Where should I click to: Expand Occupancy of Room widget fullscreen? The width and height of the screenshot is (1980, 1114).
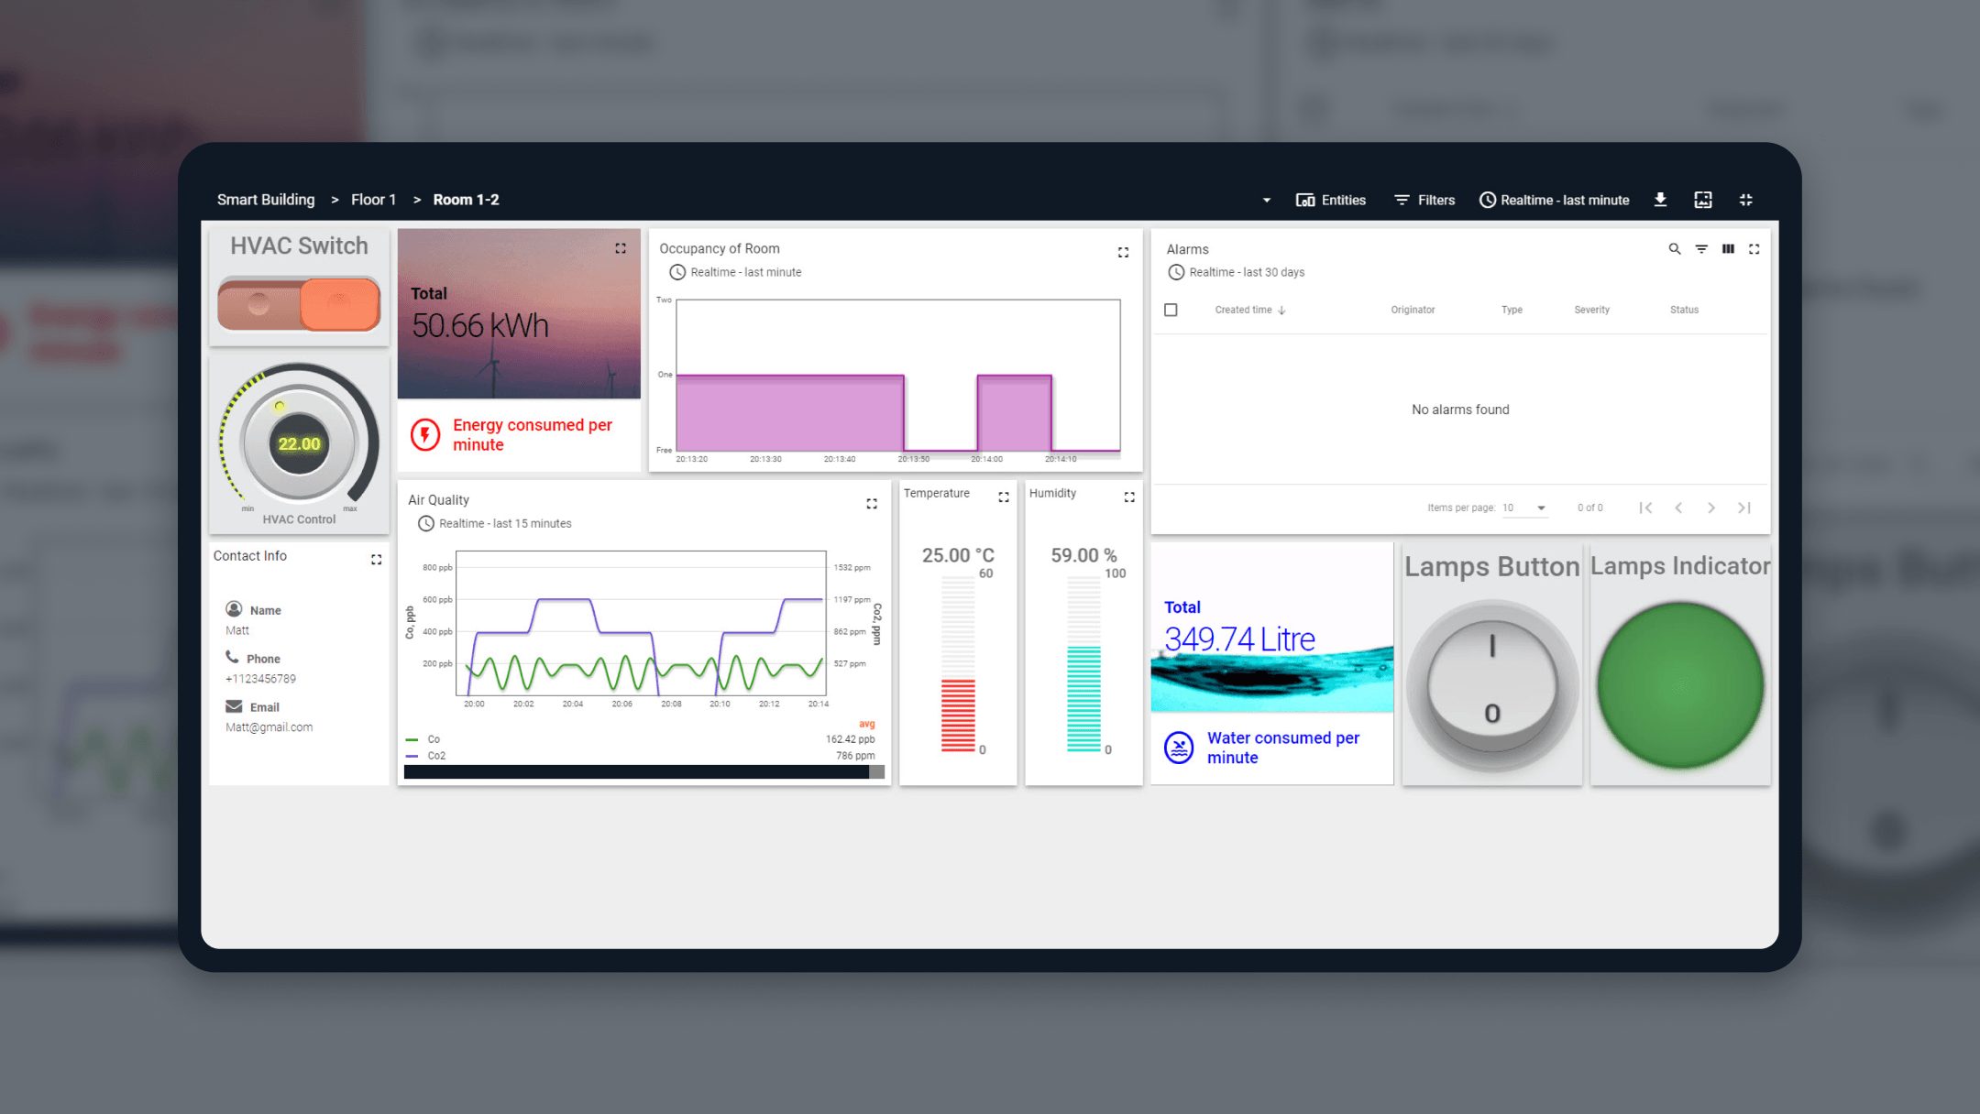point(1123,252)
